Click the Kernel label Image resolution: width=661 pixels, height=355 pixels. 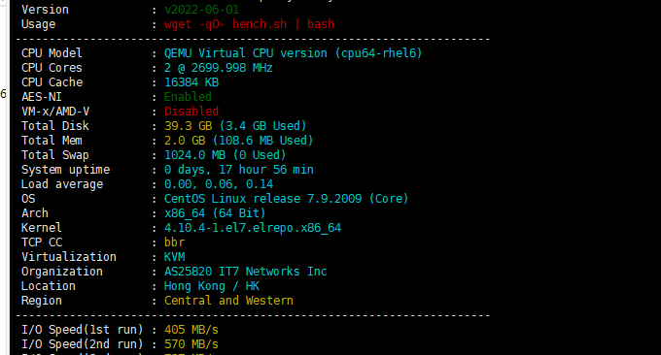tap(42, 228)
